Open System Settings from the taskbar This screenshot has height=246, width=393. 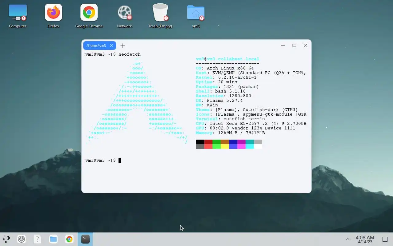point(21,239)
